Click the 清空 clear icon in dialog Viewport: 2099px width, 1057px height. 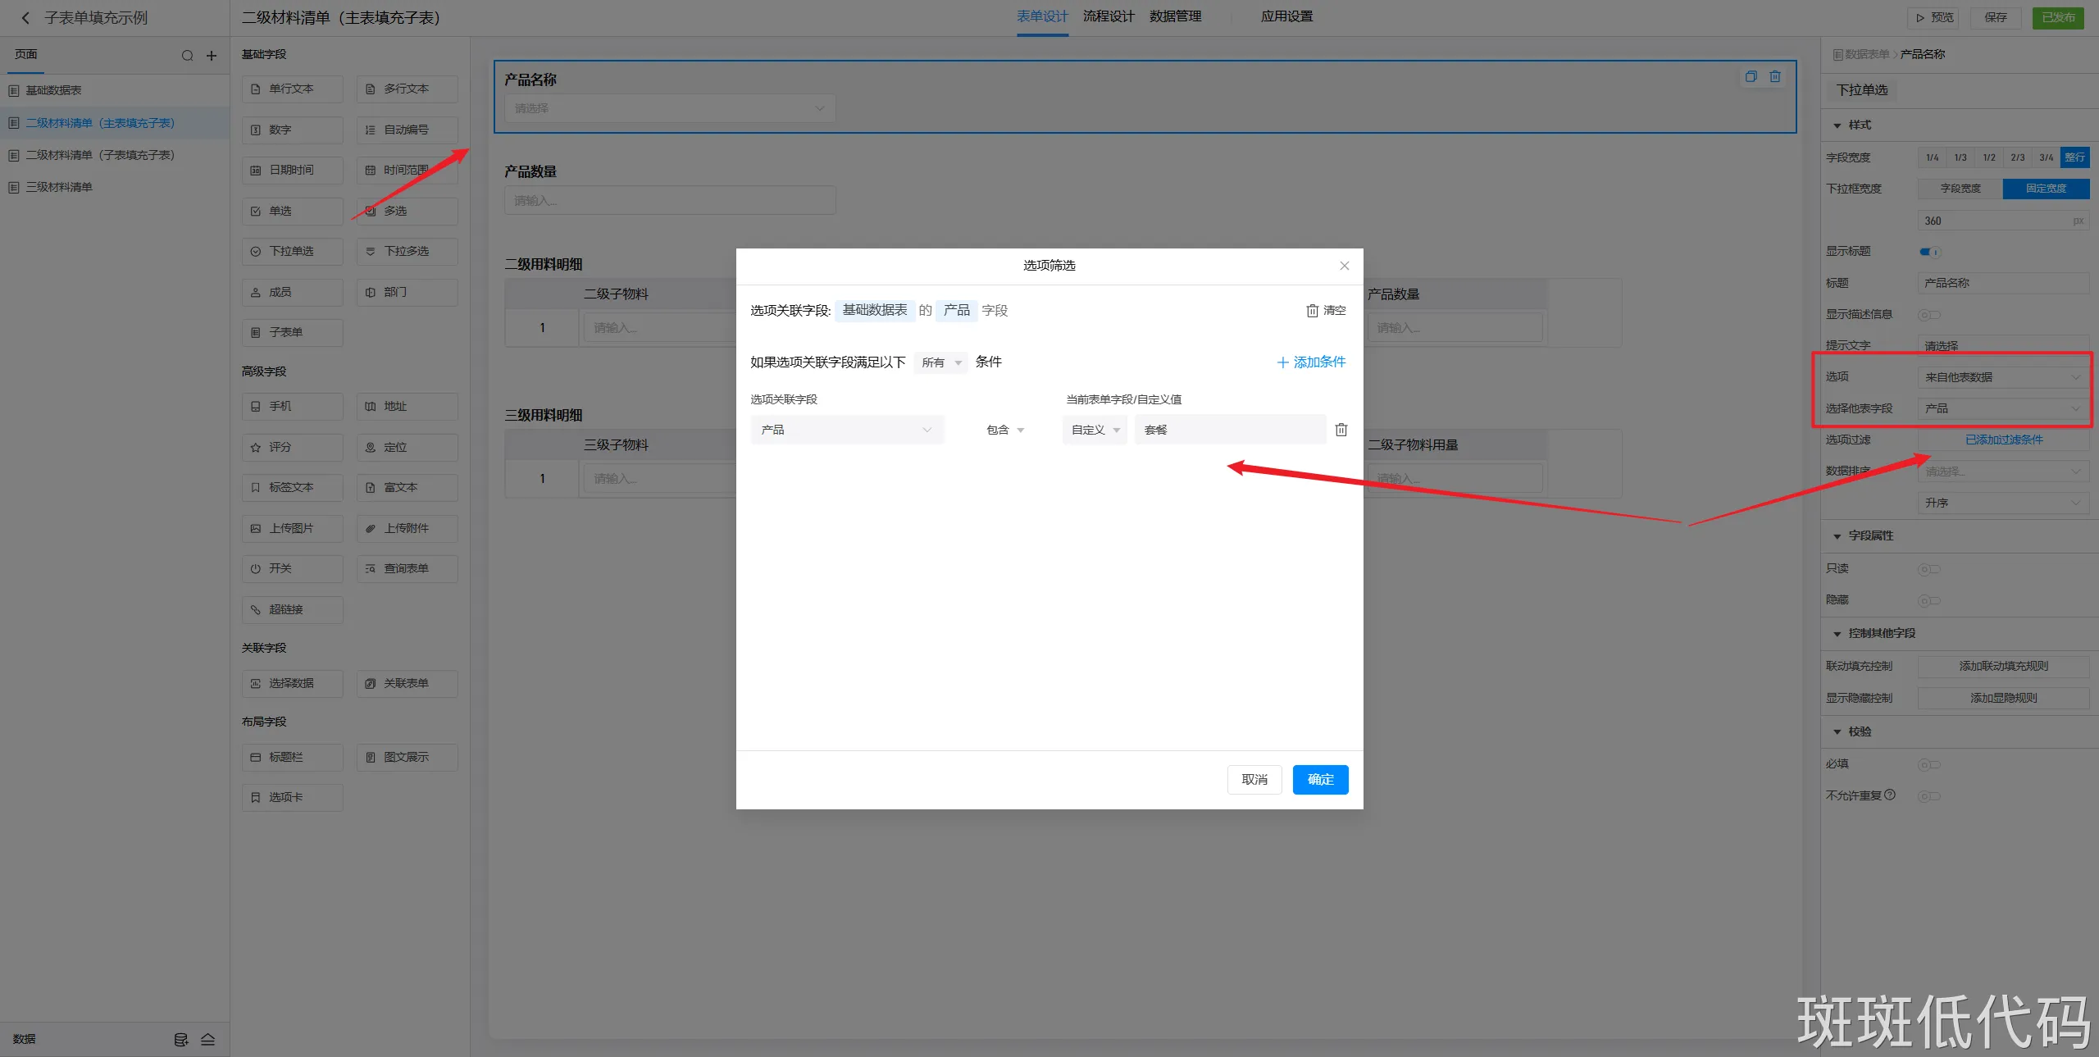pos(1313,311)
